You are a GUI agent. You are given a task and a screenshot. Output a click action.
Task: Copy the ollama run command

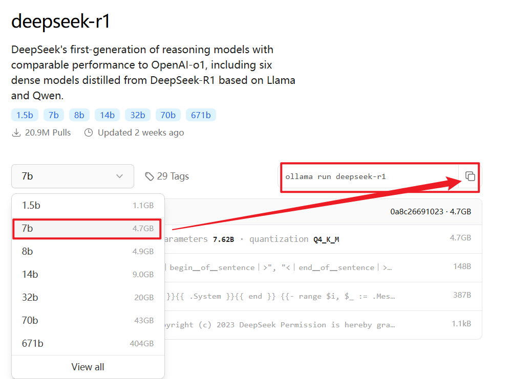point(470,176)
